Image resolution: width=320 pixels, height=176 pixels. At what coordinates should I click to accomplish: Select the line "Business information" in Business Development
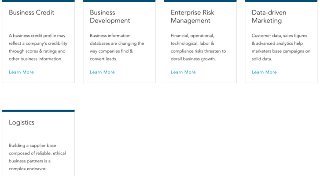coord(110,36)
